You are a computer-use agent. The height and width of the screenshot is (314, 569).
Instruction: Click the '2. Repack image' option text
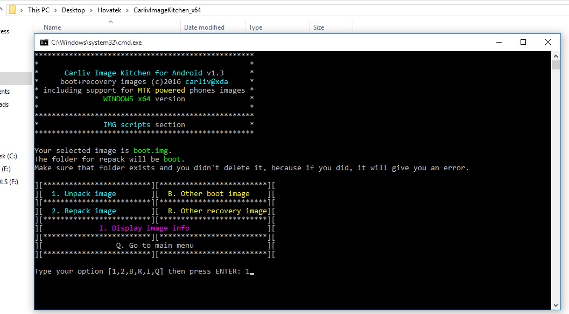tap(84, 211)
